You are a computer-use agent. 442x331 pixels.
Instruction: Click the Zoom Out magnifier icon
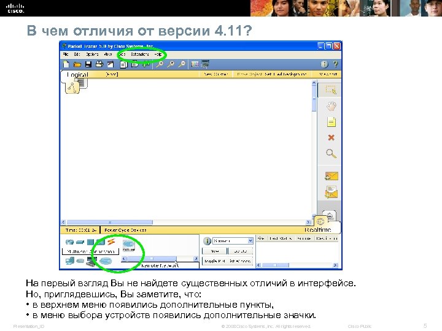coord(182,64)
